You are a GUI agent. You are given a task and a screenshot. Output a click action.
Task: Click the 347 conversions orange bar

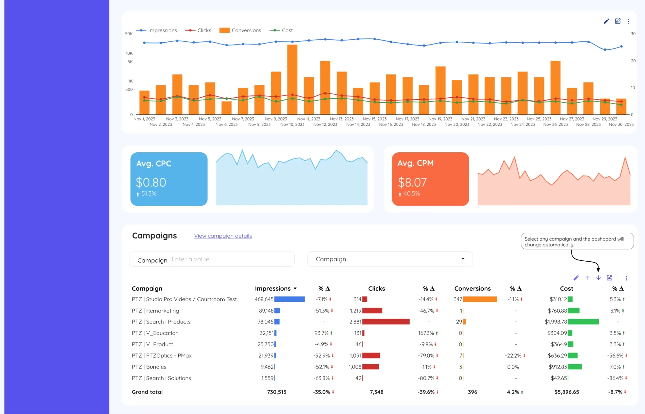point(480,299)
